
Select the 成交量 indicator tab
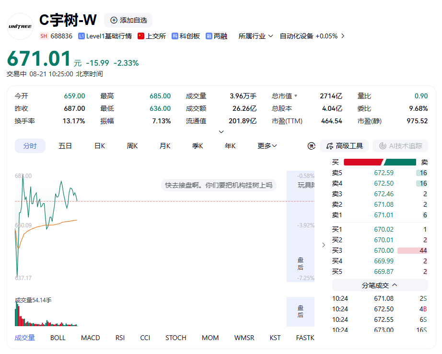[x=25, y=338]
